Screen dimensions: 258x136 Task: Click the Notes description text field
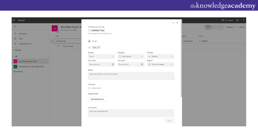(x=131, y=76)
